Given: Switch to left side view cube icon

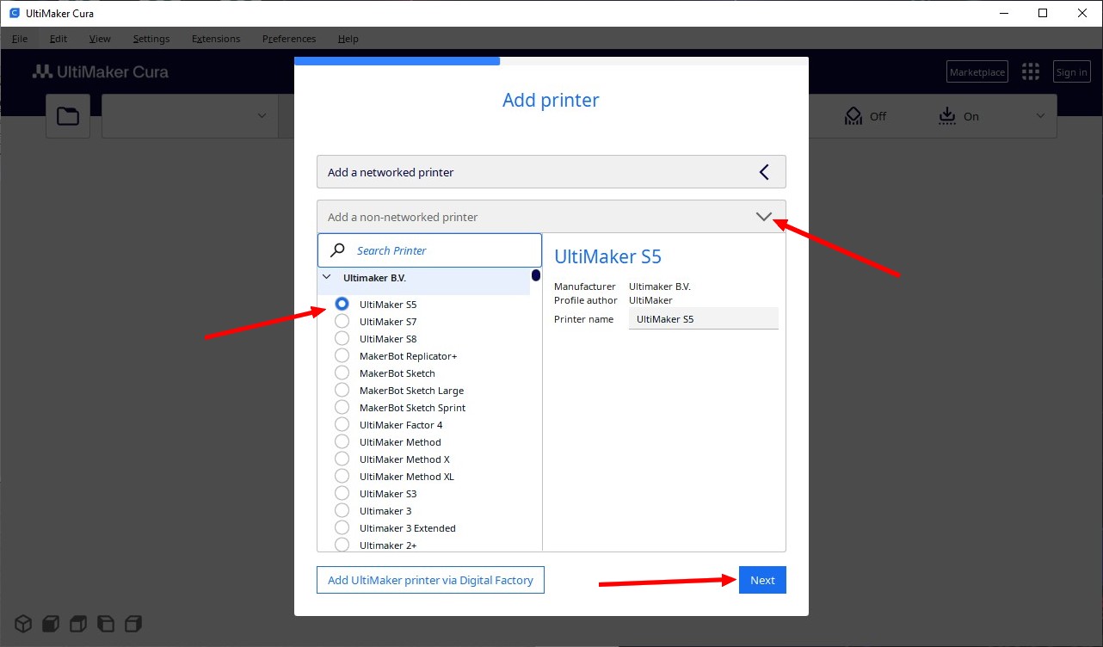Looking at the screenshot, I should coord(106,623).
